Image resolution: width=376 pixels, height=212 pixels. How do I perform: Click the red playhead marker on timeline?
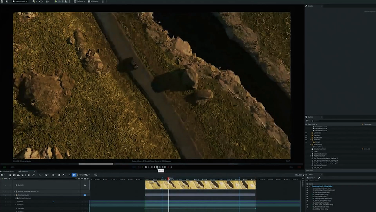[169, 179]
